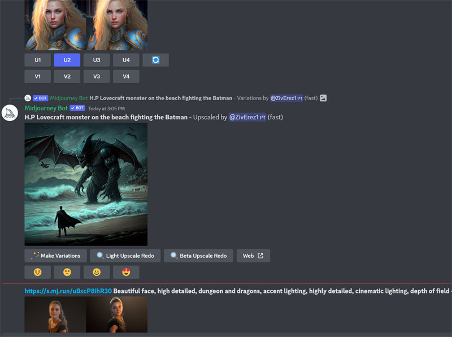Run Beta Upscale Redo
452x337 pixels.
[199, 256]
